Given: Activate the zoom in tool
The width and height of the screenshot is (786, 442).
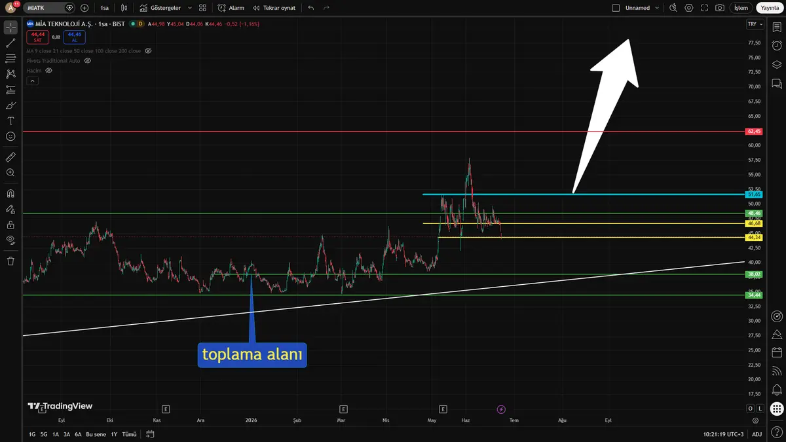Looking at the screenshot, I should coord(10,173).
